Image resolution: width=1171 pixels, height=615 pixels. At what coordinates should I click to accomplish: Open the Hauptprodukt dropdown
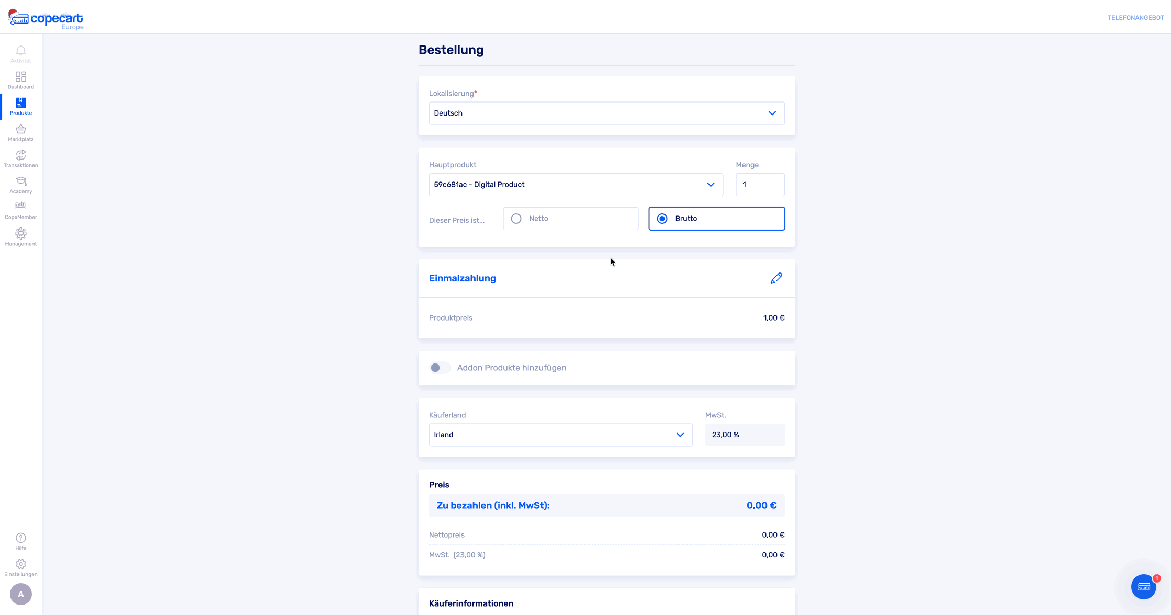576,185
